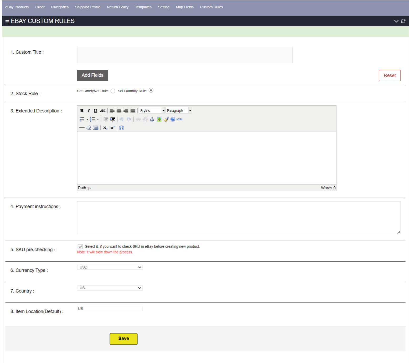
Task: Decrease indent with outdent icon
Action: pyautogui.click(x=106, y=119)
